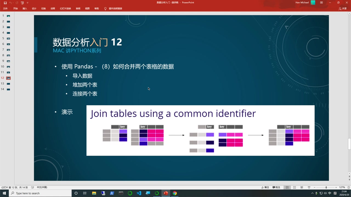
Task: Select slide 5 thumbnail
Action: coord(9,38)
